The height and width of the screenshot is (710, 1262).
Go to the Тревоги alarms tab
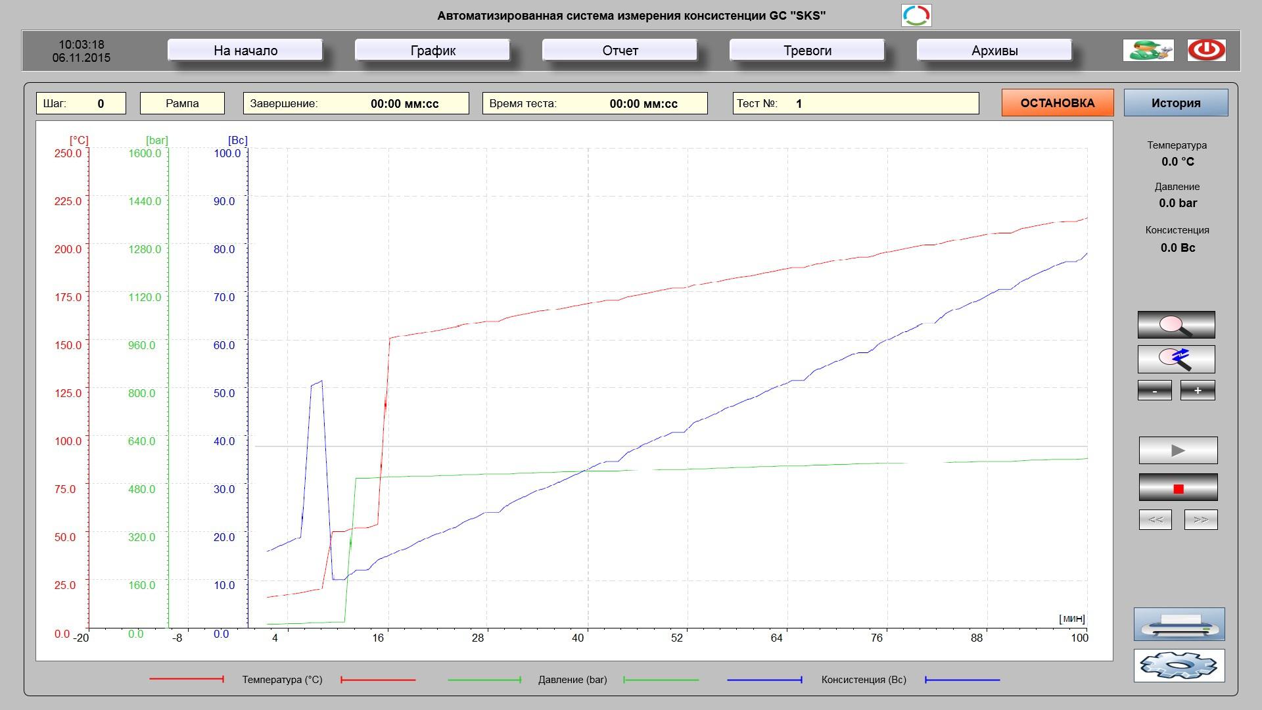click(x=807, y=50)
